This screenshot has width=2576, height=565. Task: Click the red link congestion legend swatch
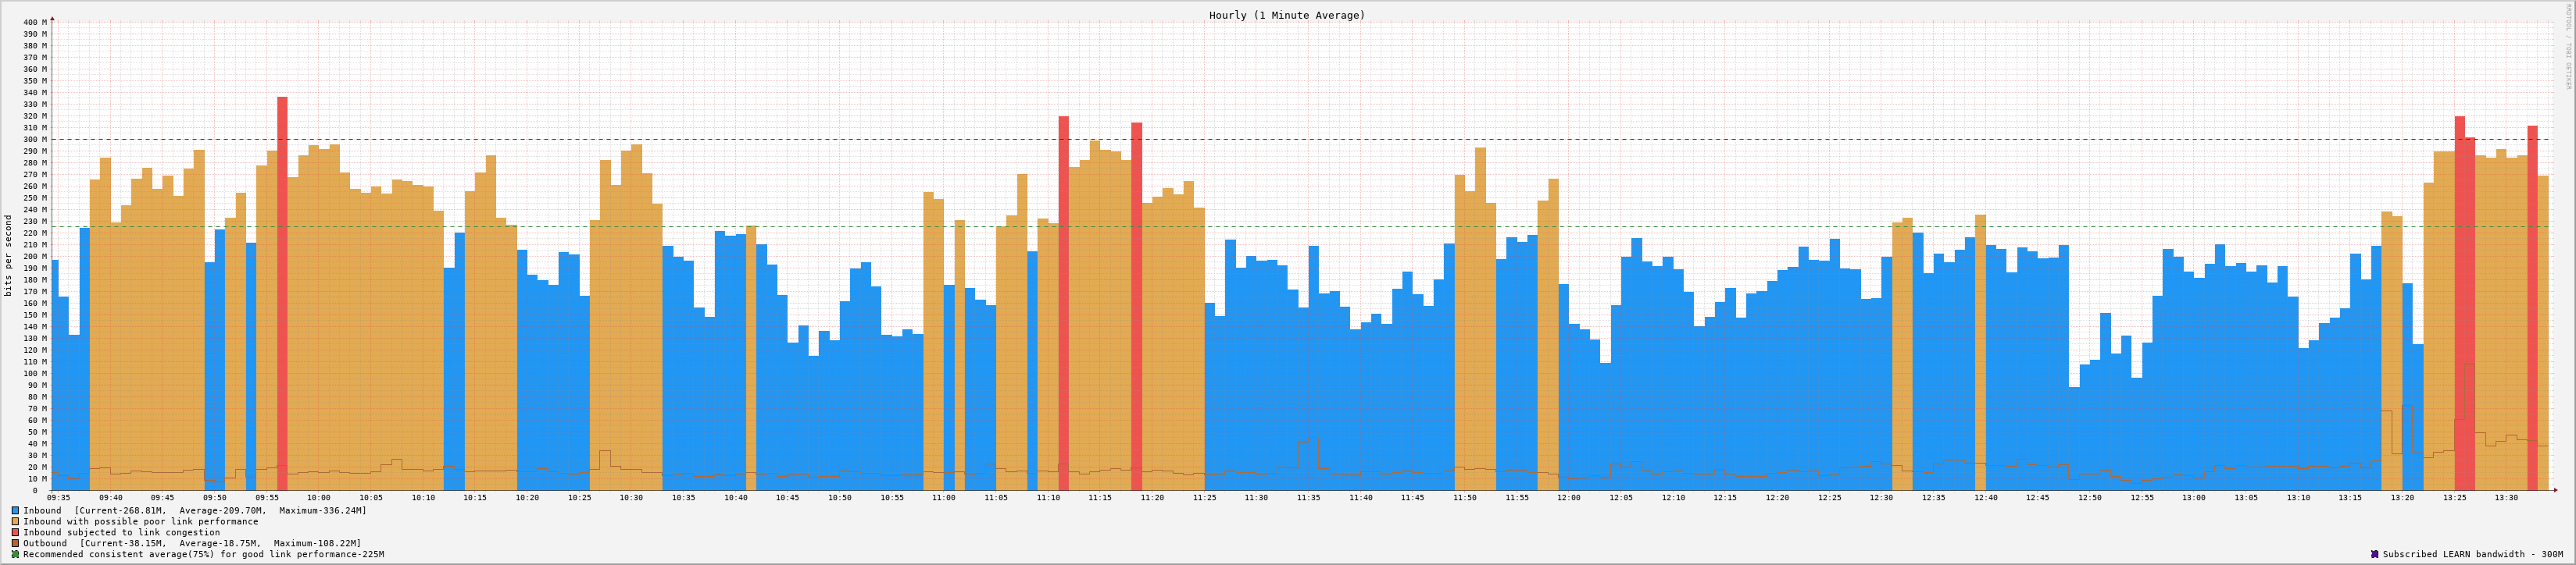(15, 532)
